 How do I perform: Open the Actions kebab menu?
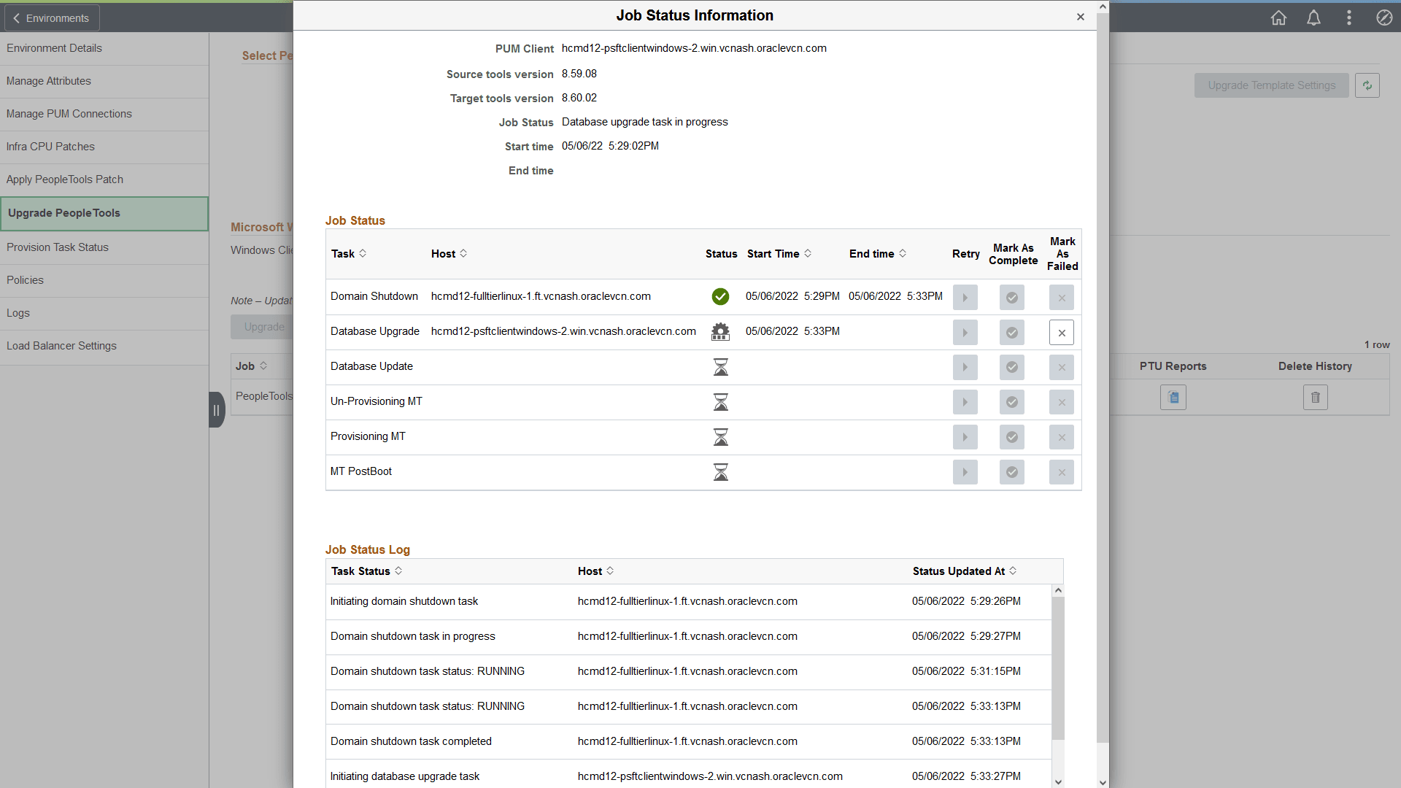point(1349,18)
